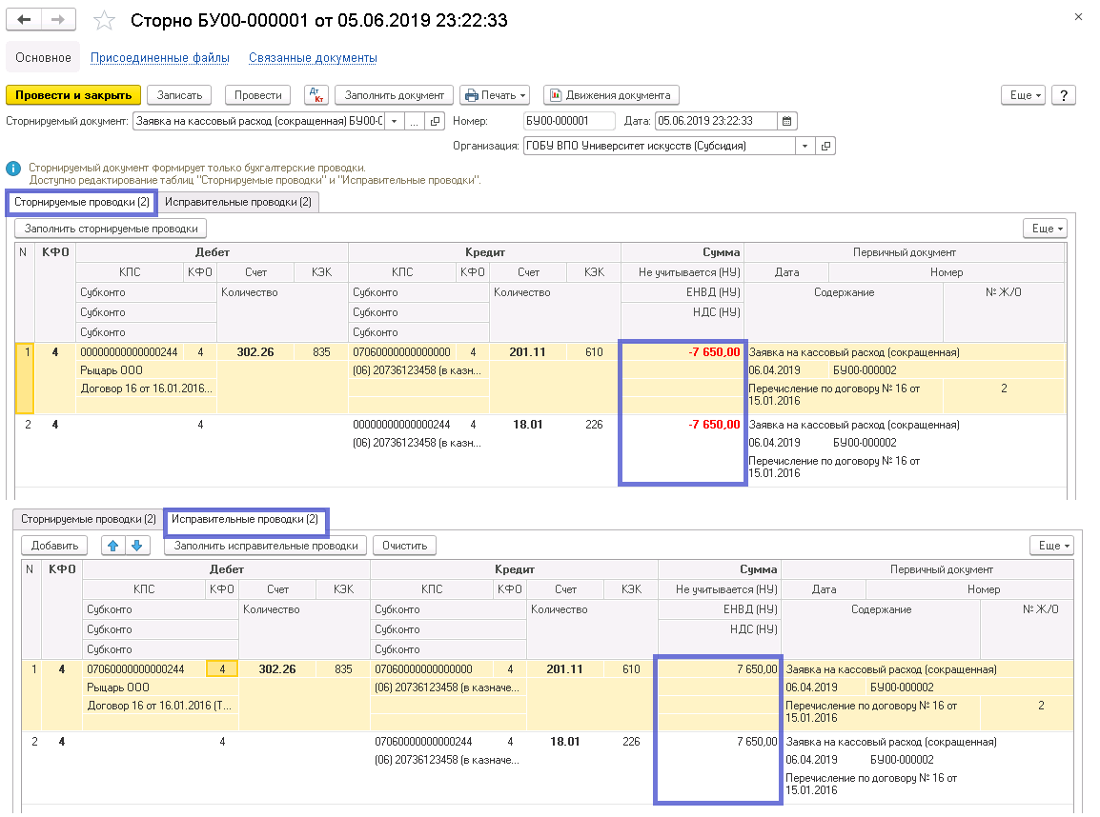Image resolution: width=1100 pixels, height=817 pixels.
Task: Expand the top Еще menu
Action: (1024, 95)
